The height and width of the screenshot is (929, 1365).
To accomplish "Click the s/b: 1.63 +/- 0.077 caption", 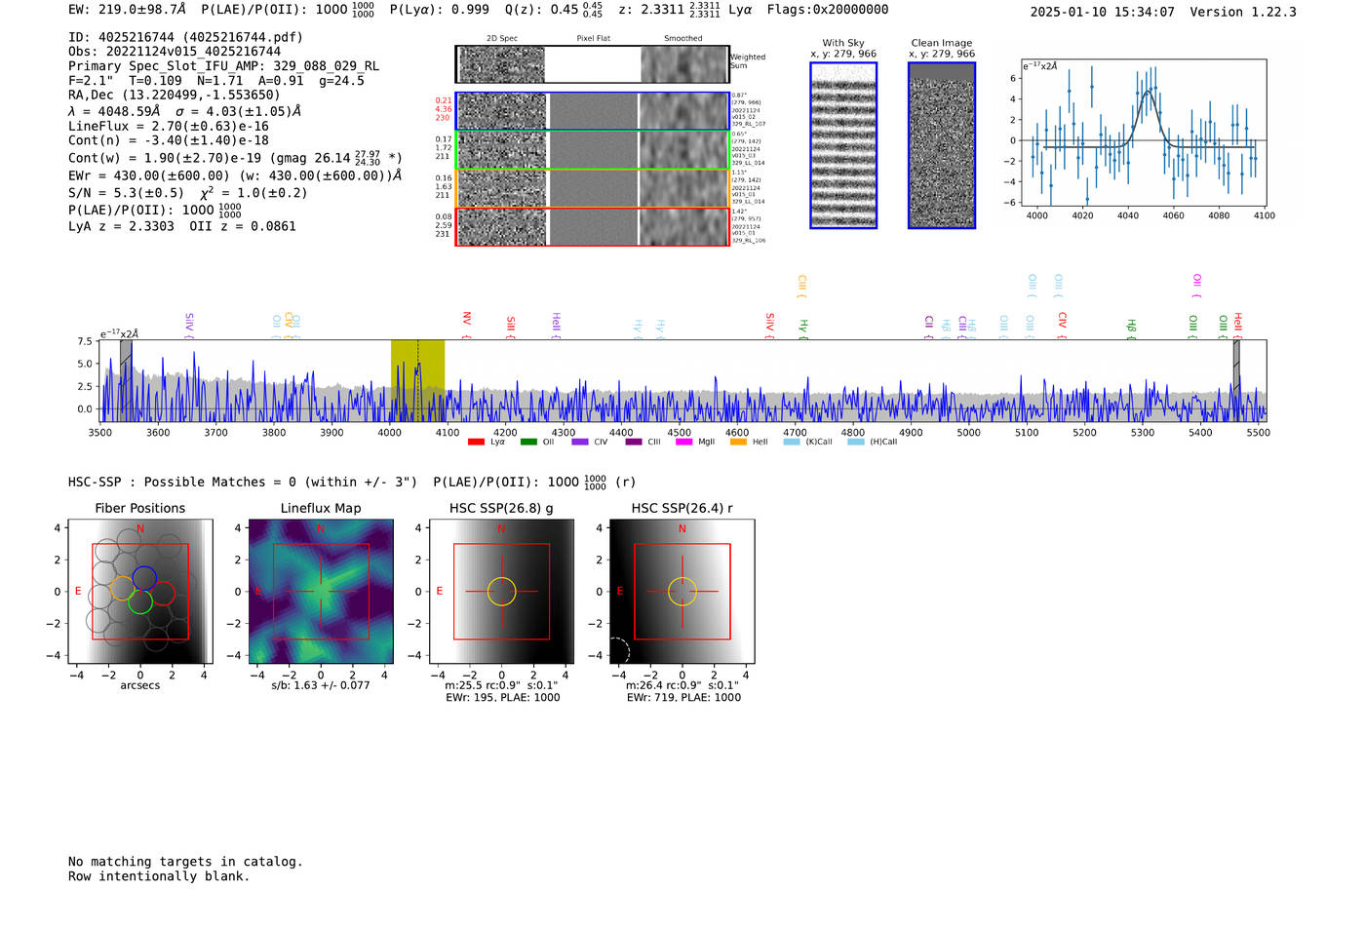I will [x=321, y=685].
